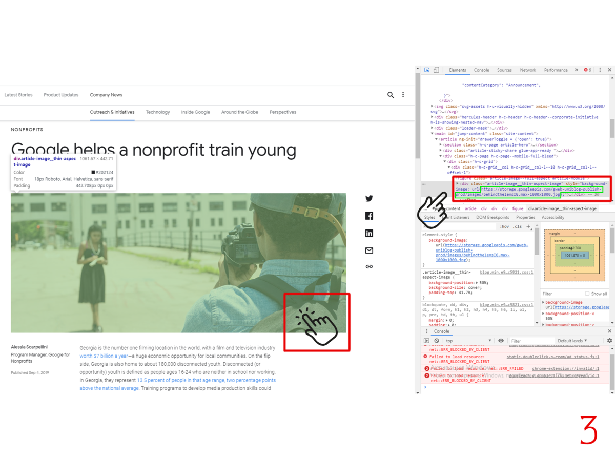Expand the hercules-header div node
This screenshot has width=615, height=459.
click(x=432, y=117)
